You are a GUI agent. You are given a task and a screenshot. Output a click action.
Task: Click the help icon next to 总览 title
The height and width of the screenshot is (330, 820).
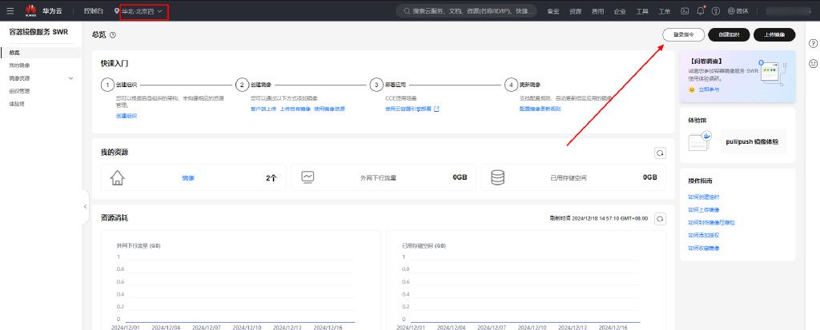(x=112, y=35)
